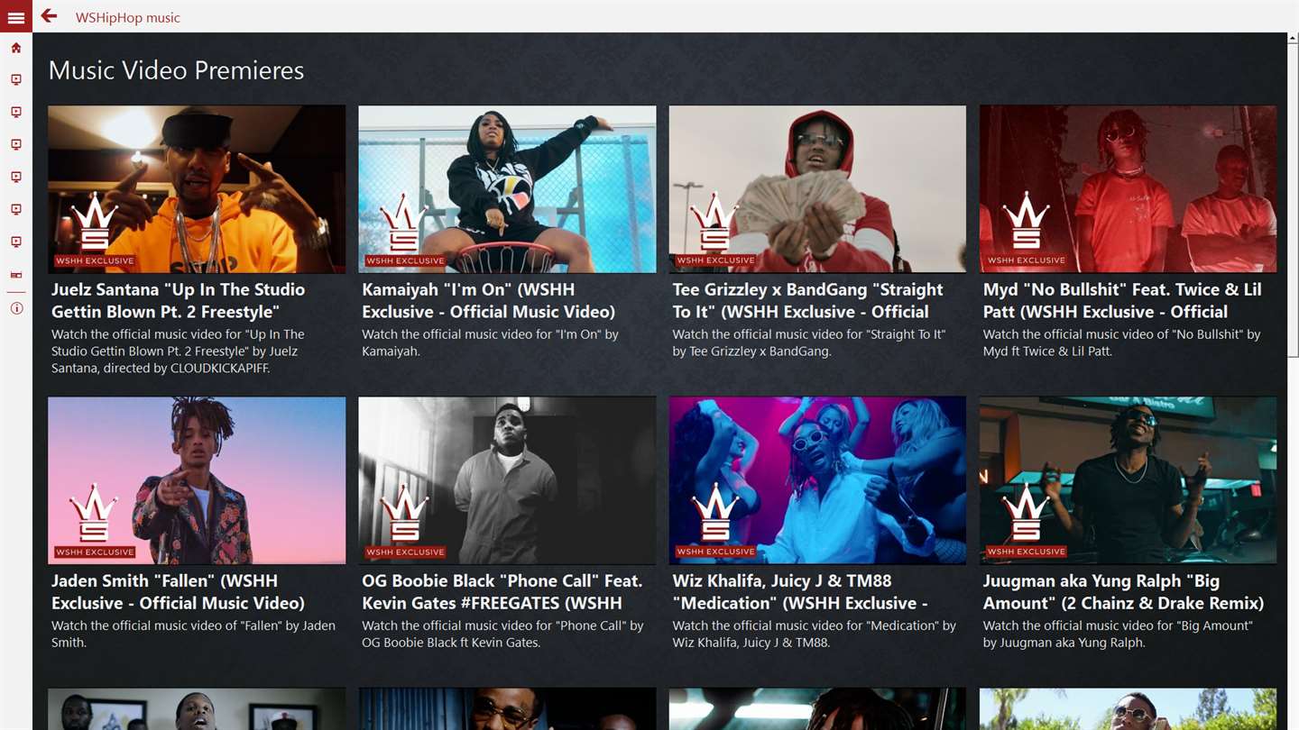Screen dimensions: 1299x730
Task: Select sixth video section icon in sidebar
Action: [16, 242]
